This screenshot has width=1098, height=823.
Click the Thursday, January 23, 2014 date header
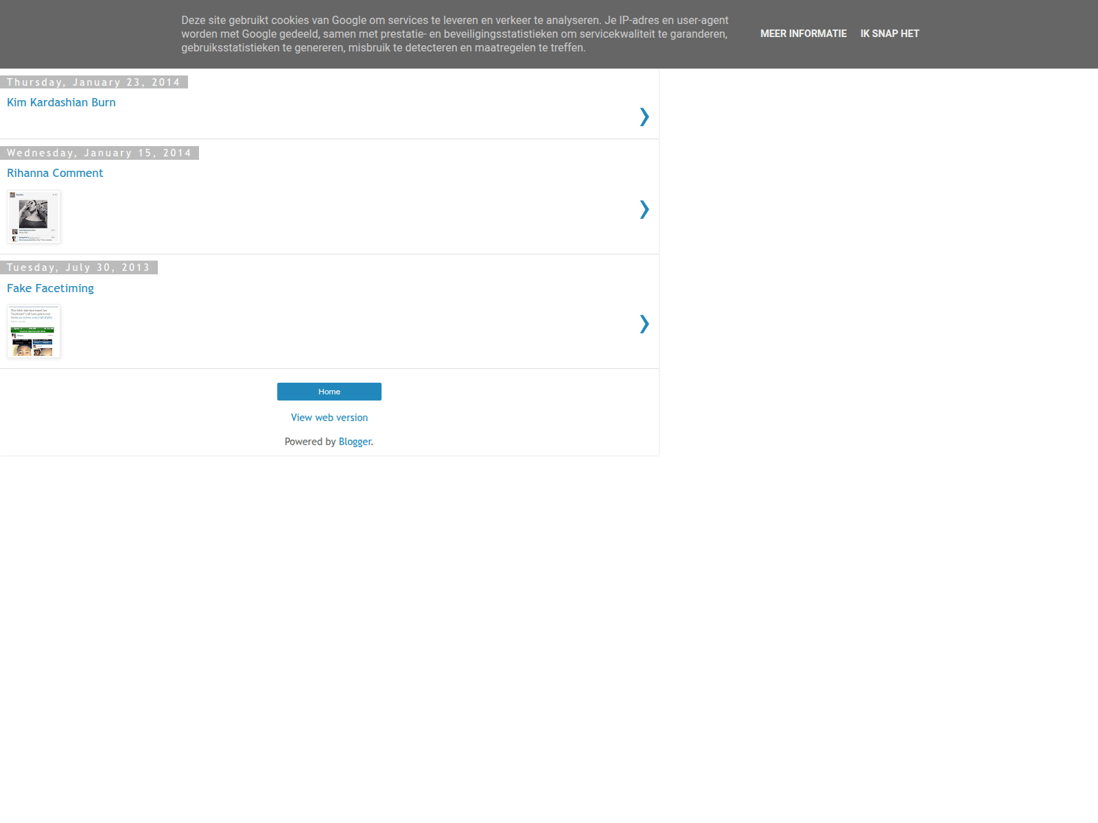[x=94, y=82]
